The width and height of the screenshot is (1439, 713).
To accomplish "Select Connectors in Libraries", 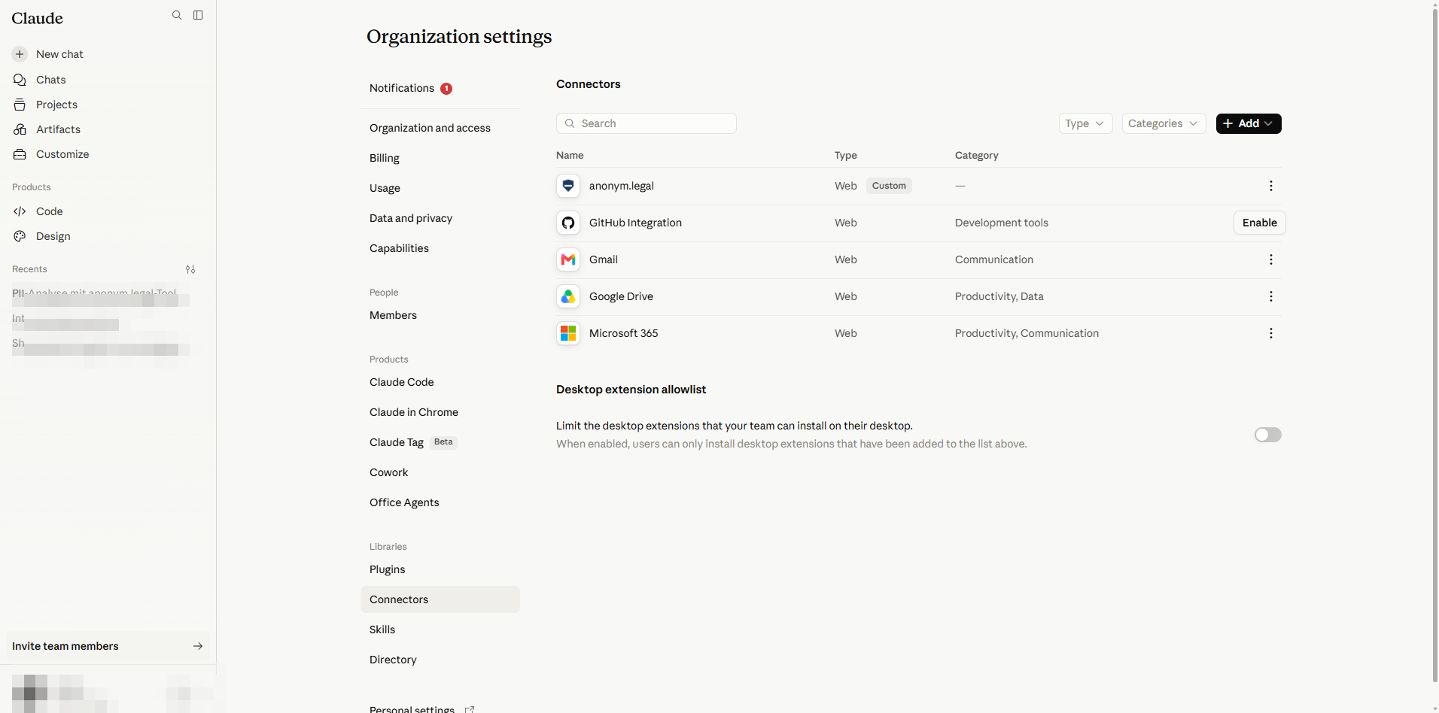I will click(440, 599).
